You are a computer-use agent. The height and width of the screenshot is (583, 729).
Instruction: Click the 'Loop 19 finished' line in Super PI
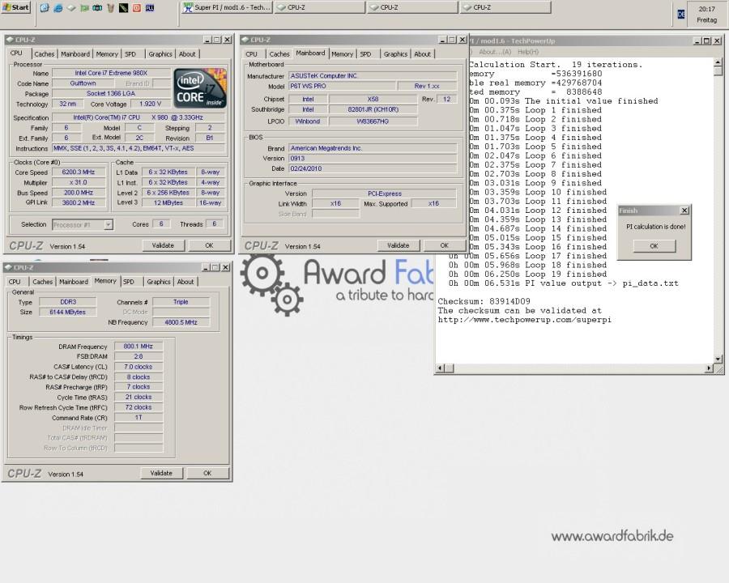point(527,274)
